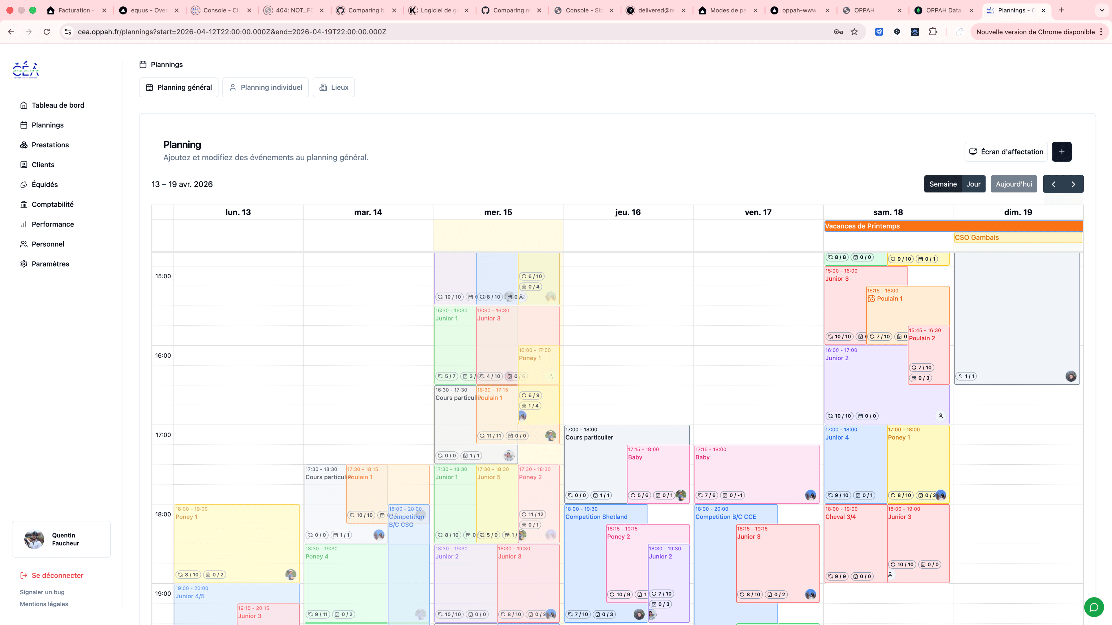Switch to Semaine view
The height and width of the screenshot is (625, 1112).
pos(943,184)
